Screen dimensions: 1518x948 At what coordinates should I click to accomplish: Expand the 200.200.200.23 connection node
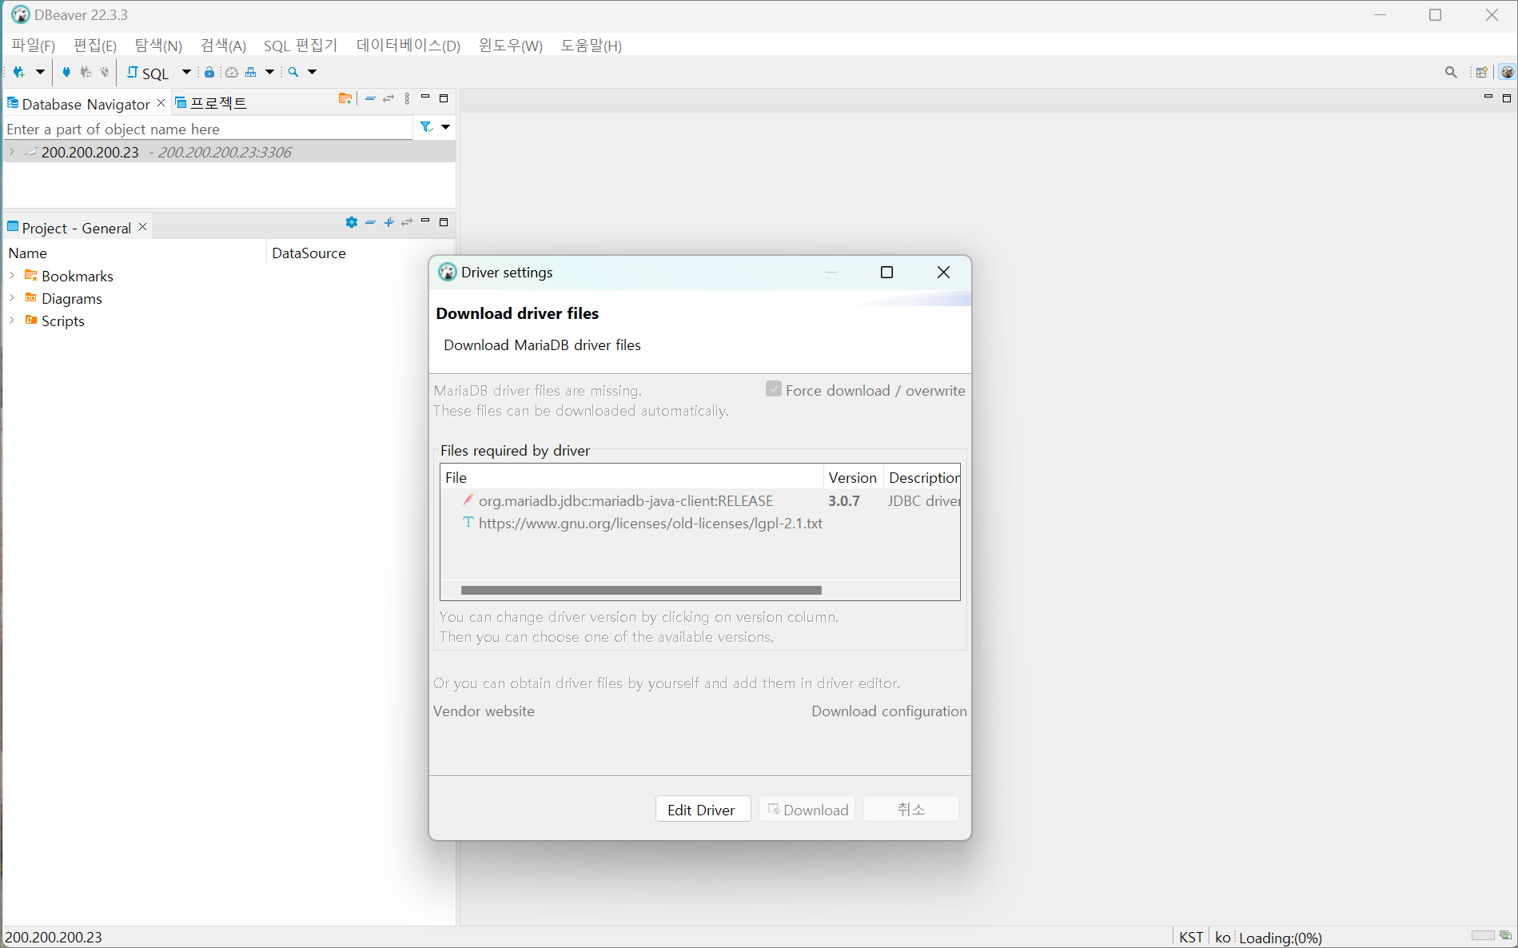pos(12,152)
